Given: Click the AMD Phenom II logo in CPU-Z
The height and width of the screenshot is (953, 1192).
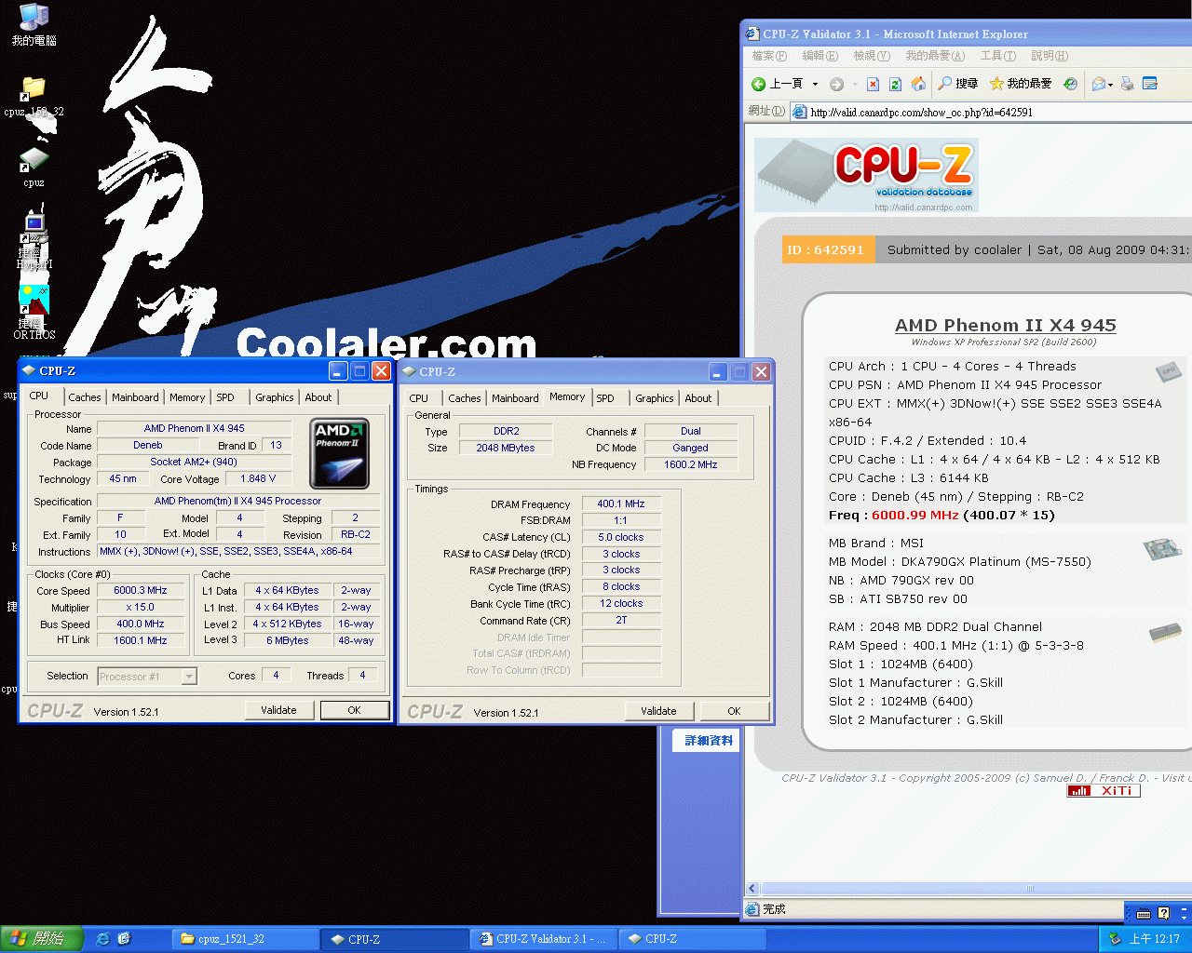Looking at the screenshot, I should point(340,453).
